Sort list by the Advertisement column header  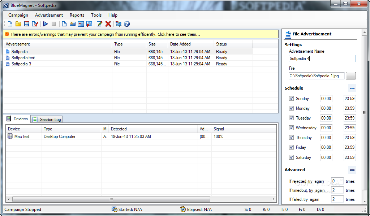tap(58, 44)
